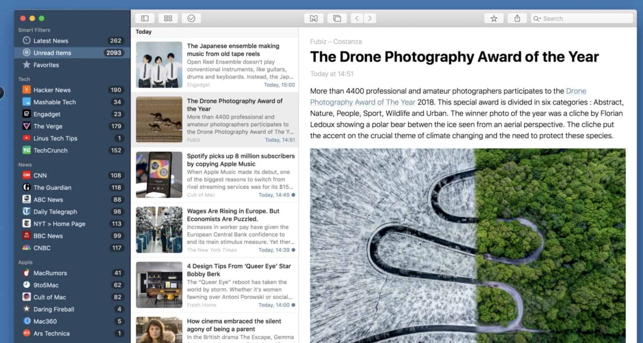Click the "Today" list header
Image resolution: width=643 pixels, height=343 pixels.
tap(144, 32)
